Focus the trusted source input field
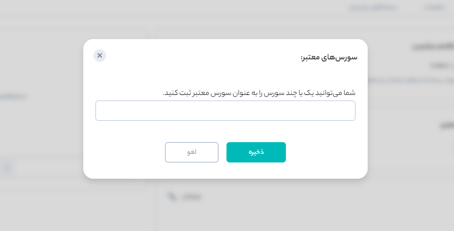 [225, 111]
